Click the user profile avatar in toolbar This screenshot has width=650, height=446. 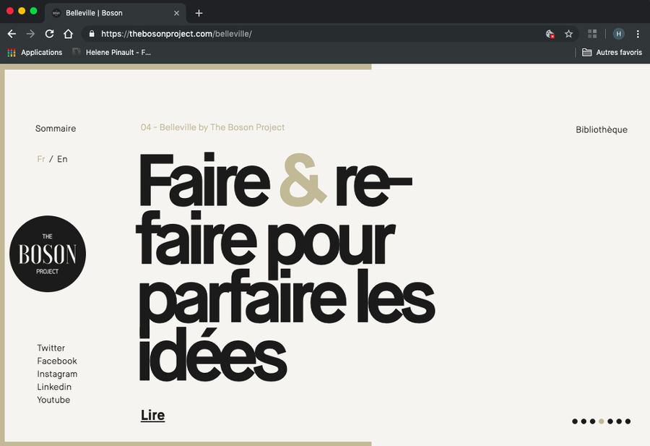click(618, 34)
